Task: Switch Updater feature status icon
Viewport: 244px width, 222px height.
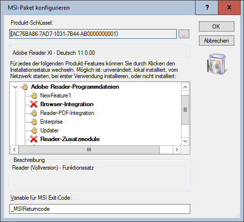Action: point(34,130)
